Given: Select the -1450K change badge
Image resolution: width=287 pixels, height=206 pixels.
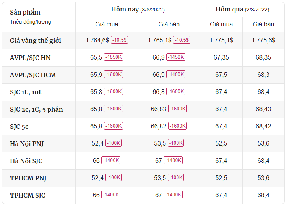Looking at the screenshot, I should pyautogui.click(x=176, y=57).
